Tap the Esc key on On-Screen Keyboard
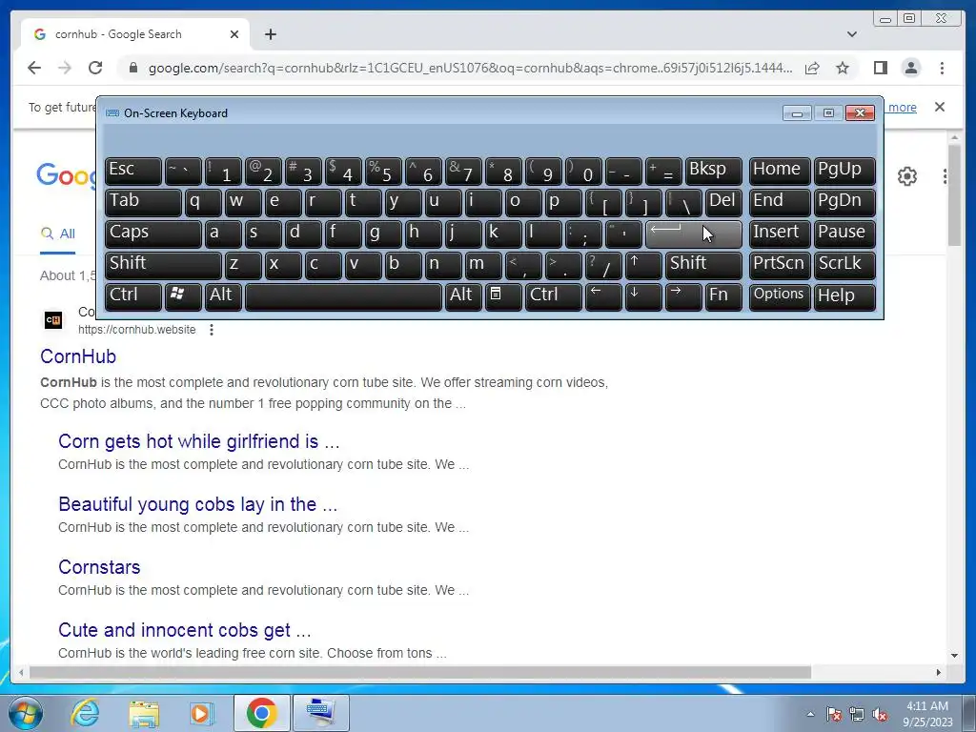 tap(133, 171)
